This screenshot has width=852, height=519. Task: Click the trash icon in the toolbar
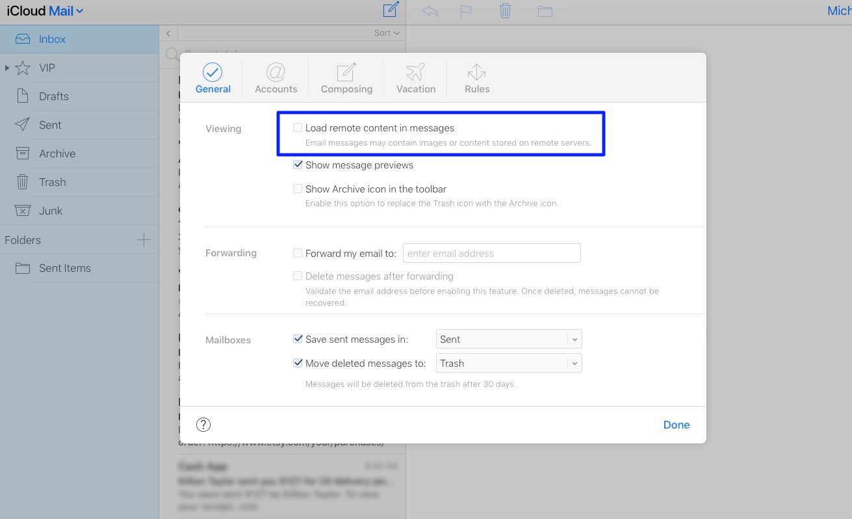point(505,11)
